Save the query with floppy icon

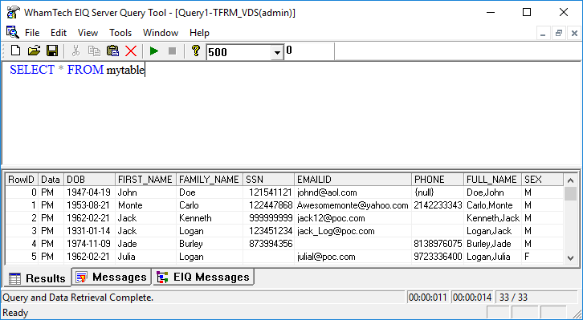coord(52,51)
